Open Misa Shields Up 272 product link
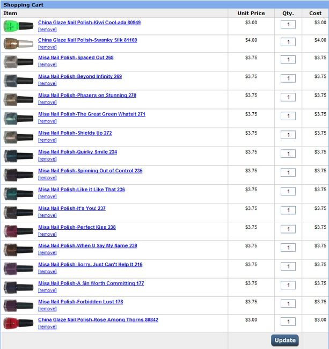 coord(75,133)
